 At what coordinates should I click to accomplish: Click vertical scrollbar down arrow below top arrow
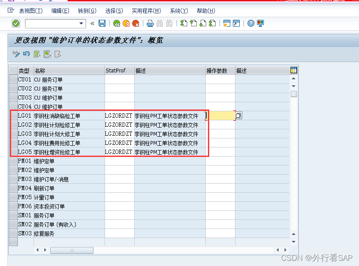pos(294,87)
